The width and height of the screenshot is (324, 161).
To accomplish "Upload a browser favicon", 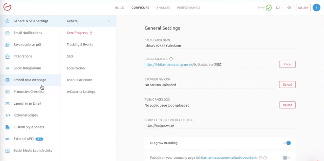I will pyautogui.click(x=287, y=85).
